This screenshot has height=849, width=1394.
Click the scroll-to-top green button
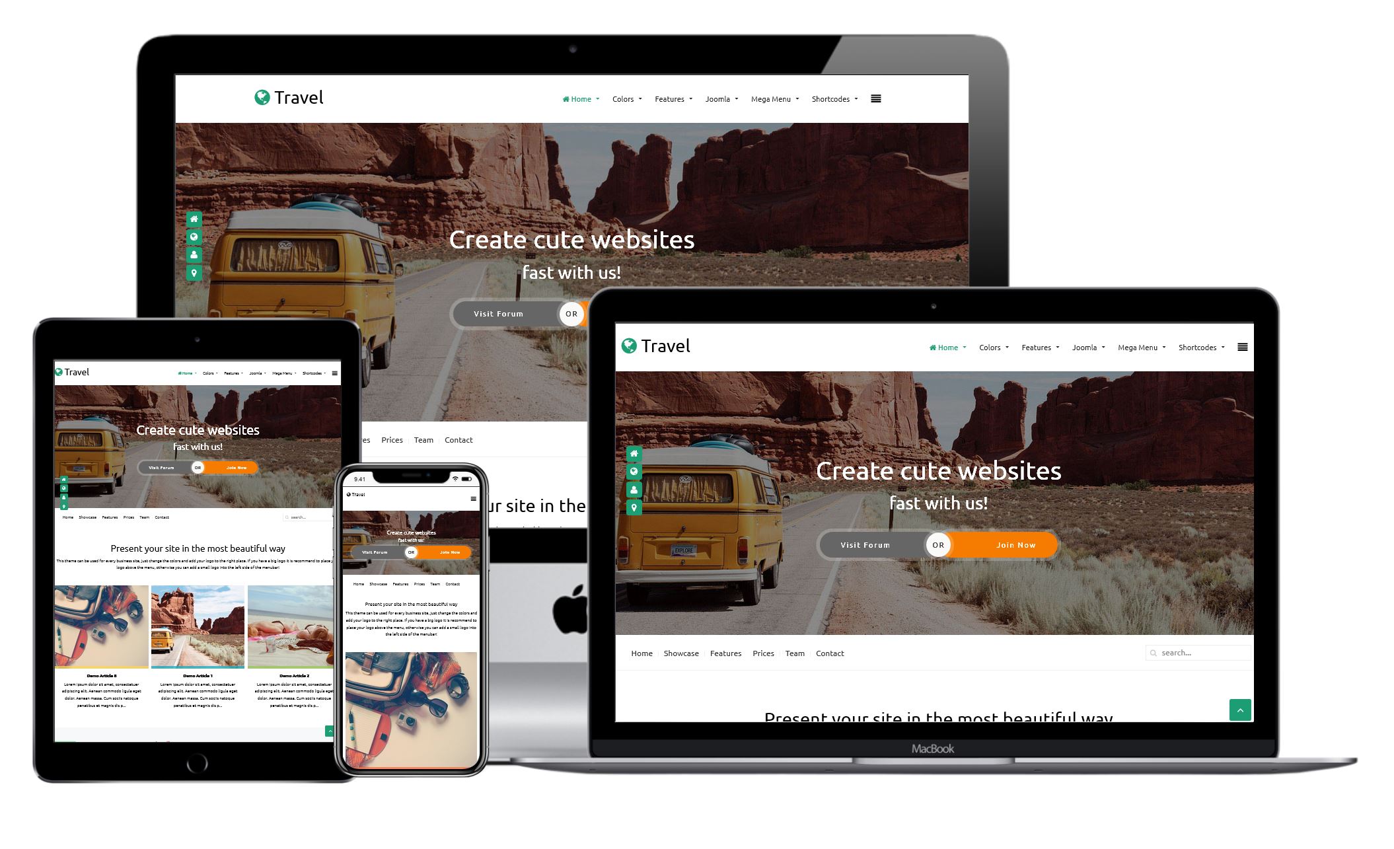[x=1239, y=711]
